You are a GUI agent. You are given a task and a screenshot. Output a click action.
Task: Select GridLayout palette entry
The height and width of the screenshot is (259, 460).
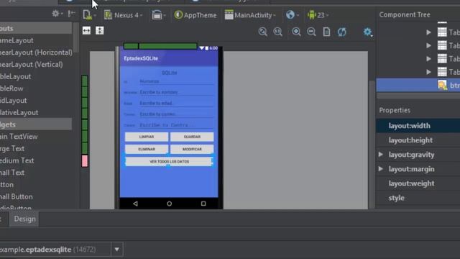click(14, 101)
